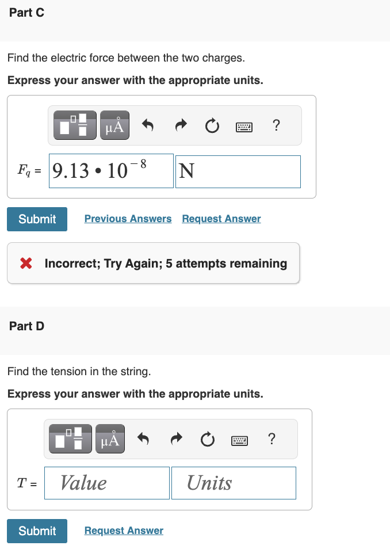
Task: Redo the entry in Part D
Action: coord(175,438)
